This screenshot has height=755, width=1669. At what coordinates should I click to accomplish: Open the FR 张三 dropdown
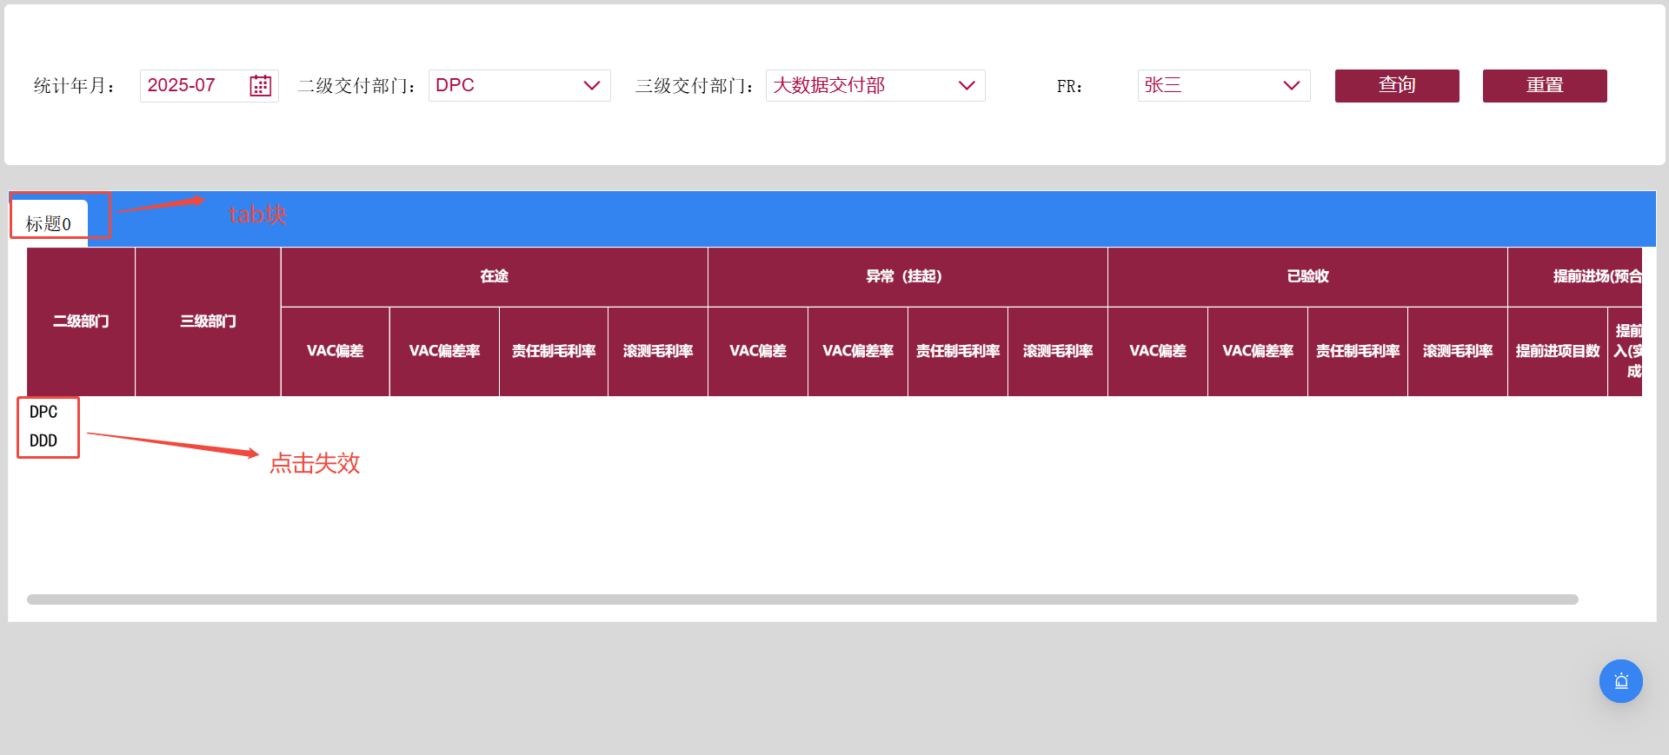tap(1224, 85)
